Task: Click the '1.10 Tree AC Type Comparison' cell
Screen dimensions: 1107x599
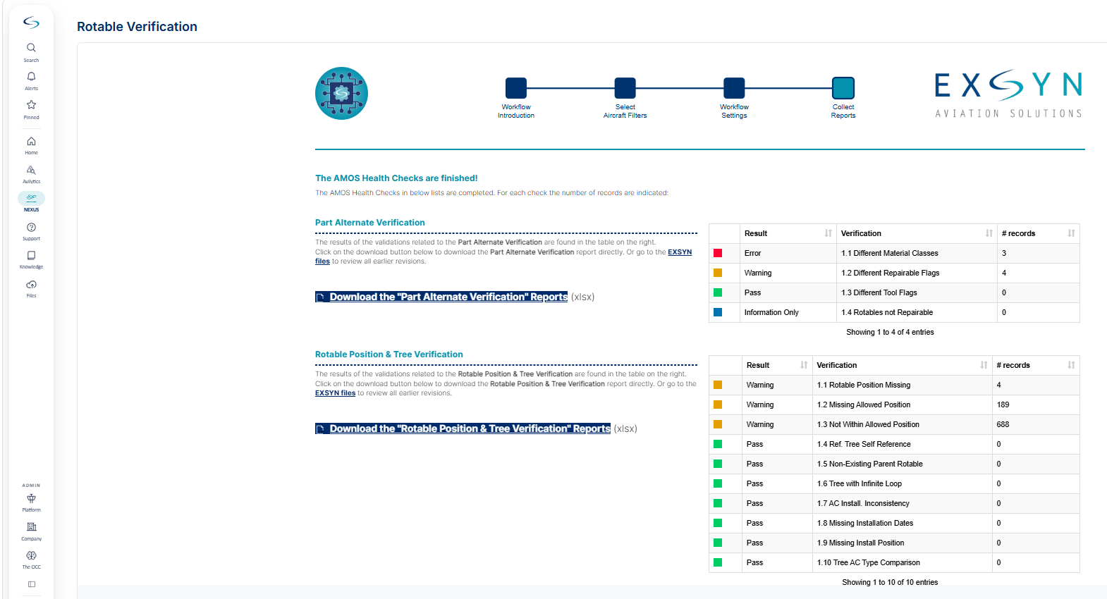Action: [902, 562]
